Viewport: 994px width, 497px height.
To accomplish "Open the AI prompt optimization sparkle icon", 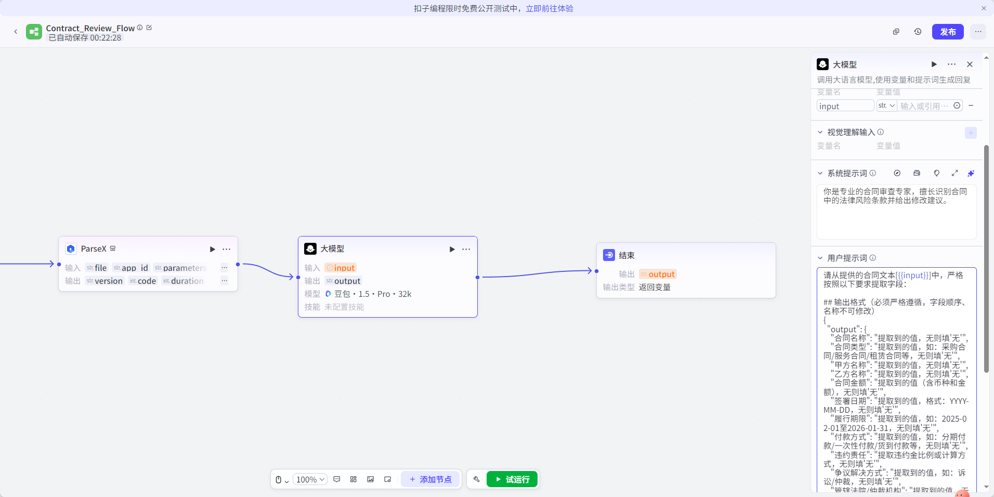I will click(971, 173).
